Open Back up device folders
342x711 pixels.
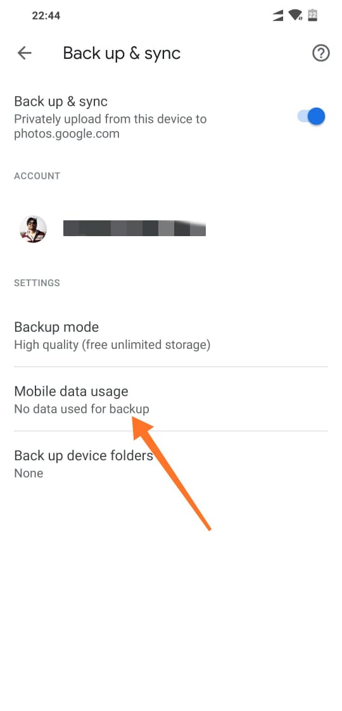(170, 463)
